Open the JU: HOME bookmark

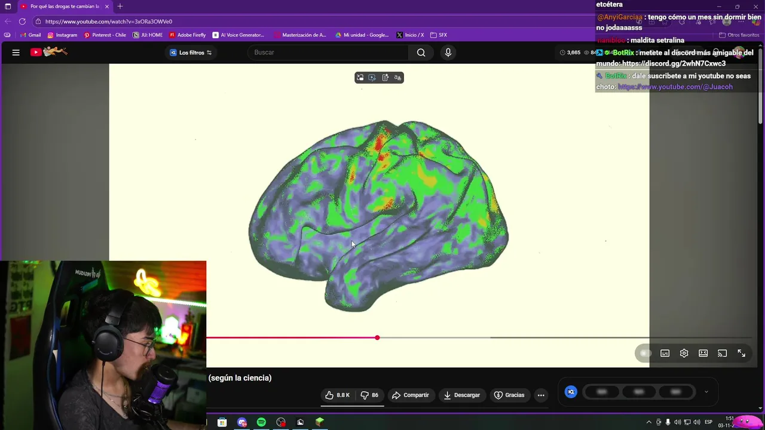(148, 35)
